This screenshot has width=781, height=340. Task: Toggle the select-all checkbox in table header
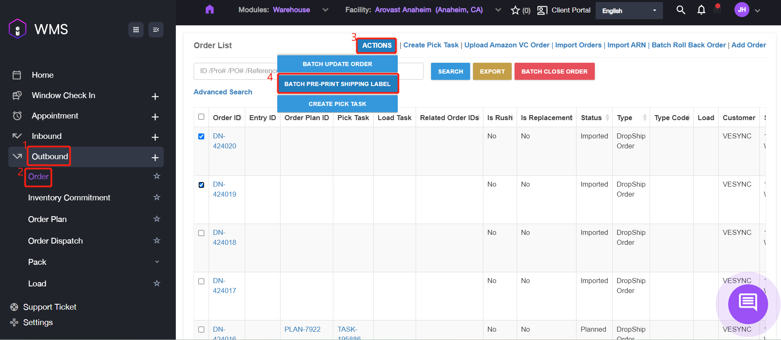point(202,117)
